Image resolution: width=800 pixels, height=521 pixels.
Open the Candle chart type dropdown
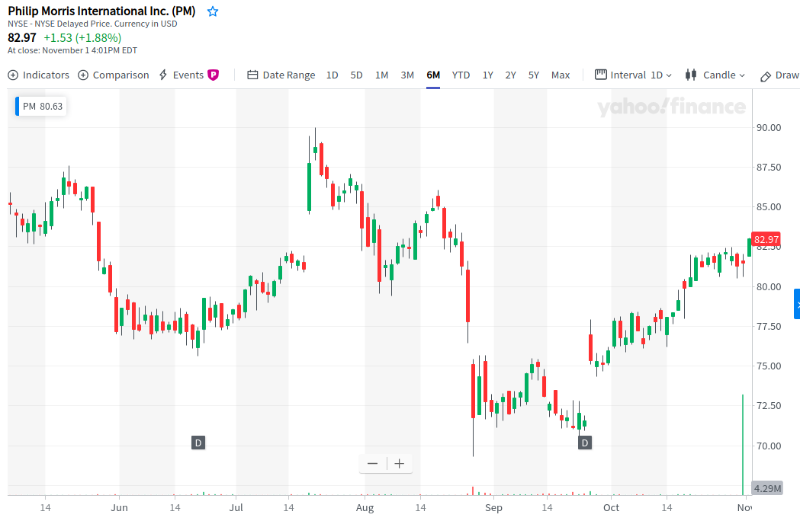coord(715,75)
